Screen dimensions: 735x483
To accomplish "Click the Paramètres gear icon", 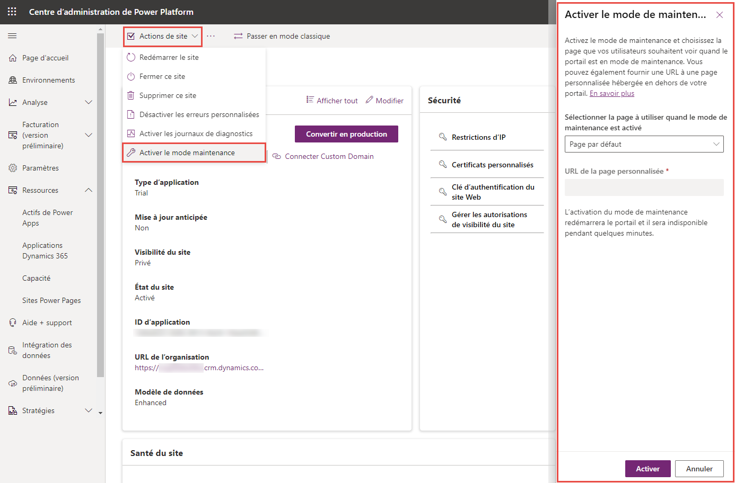I will (x=13, y=168).
